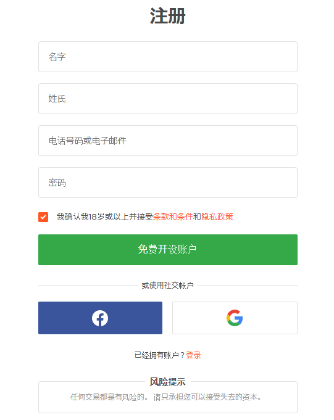Viewport: 334px width, 420px height.
Task: Click the Google G logo icon
Action: (x=235, y=318)
